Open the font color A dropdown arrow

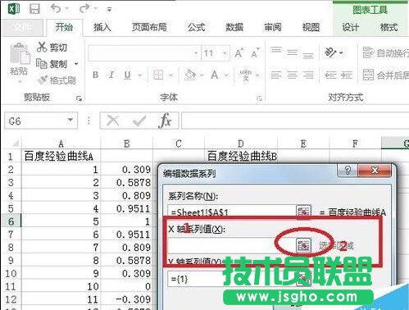(x=226, y=75)
